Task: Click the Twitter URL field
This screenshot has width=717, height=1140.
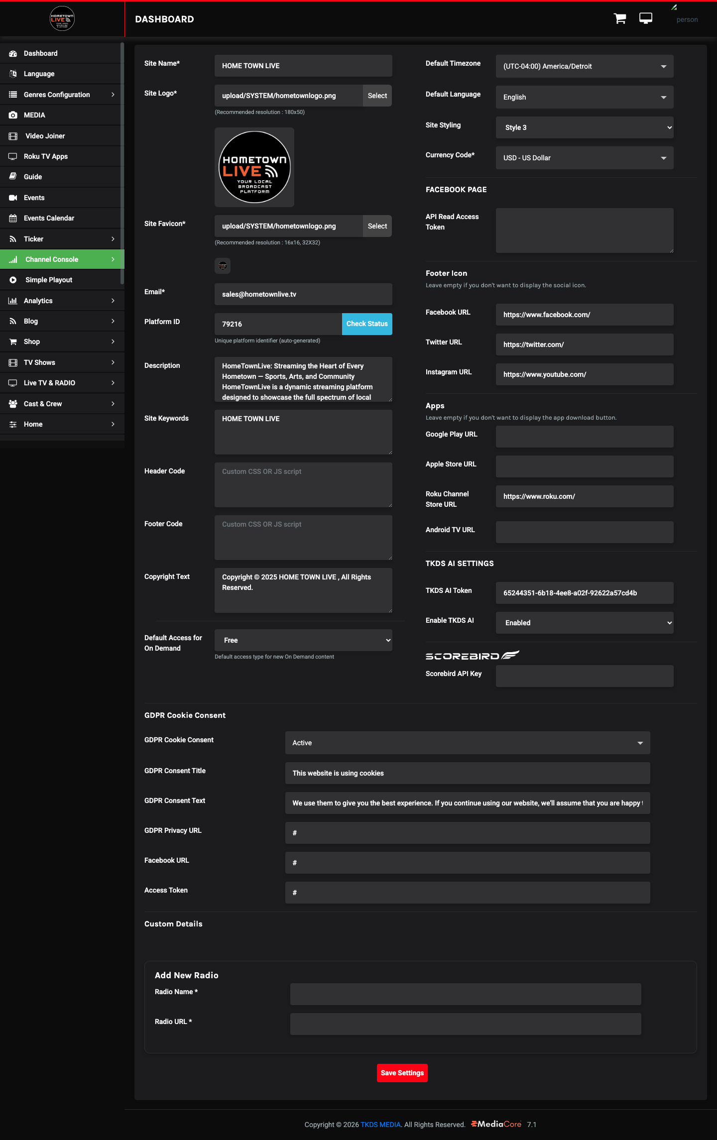Action: (585, 344)
